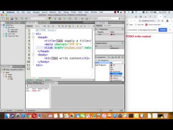Switch to the styles.css editor tab
This screenshot has width=173, height=130.
coord(44,23)
